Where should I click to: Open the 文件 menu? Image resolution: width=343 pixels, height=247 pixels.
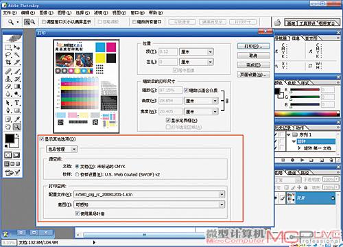pos(10,12)
